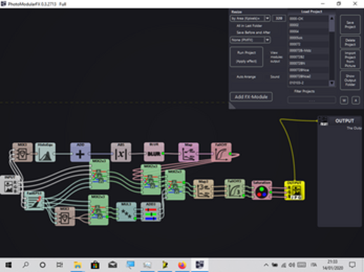Select the histogram curve node
This screenshot has width=364, height=272.
pyautogui.click(x=45, y=152)
